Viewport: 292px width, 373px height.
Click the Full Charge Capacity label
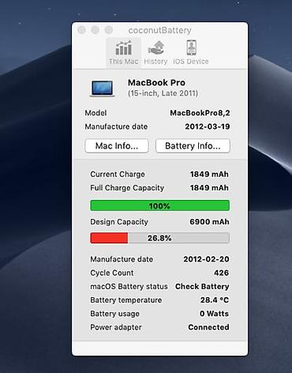(x=127, y=188)
